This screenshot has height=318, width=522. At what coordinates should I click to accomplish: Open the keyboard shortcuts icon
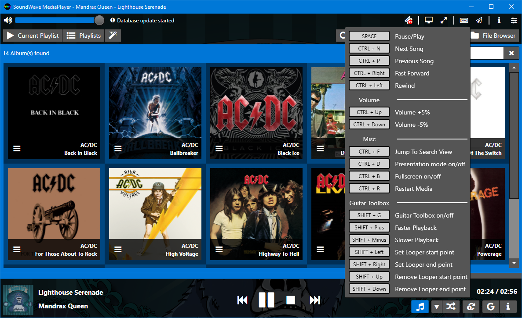pos(464,20)
